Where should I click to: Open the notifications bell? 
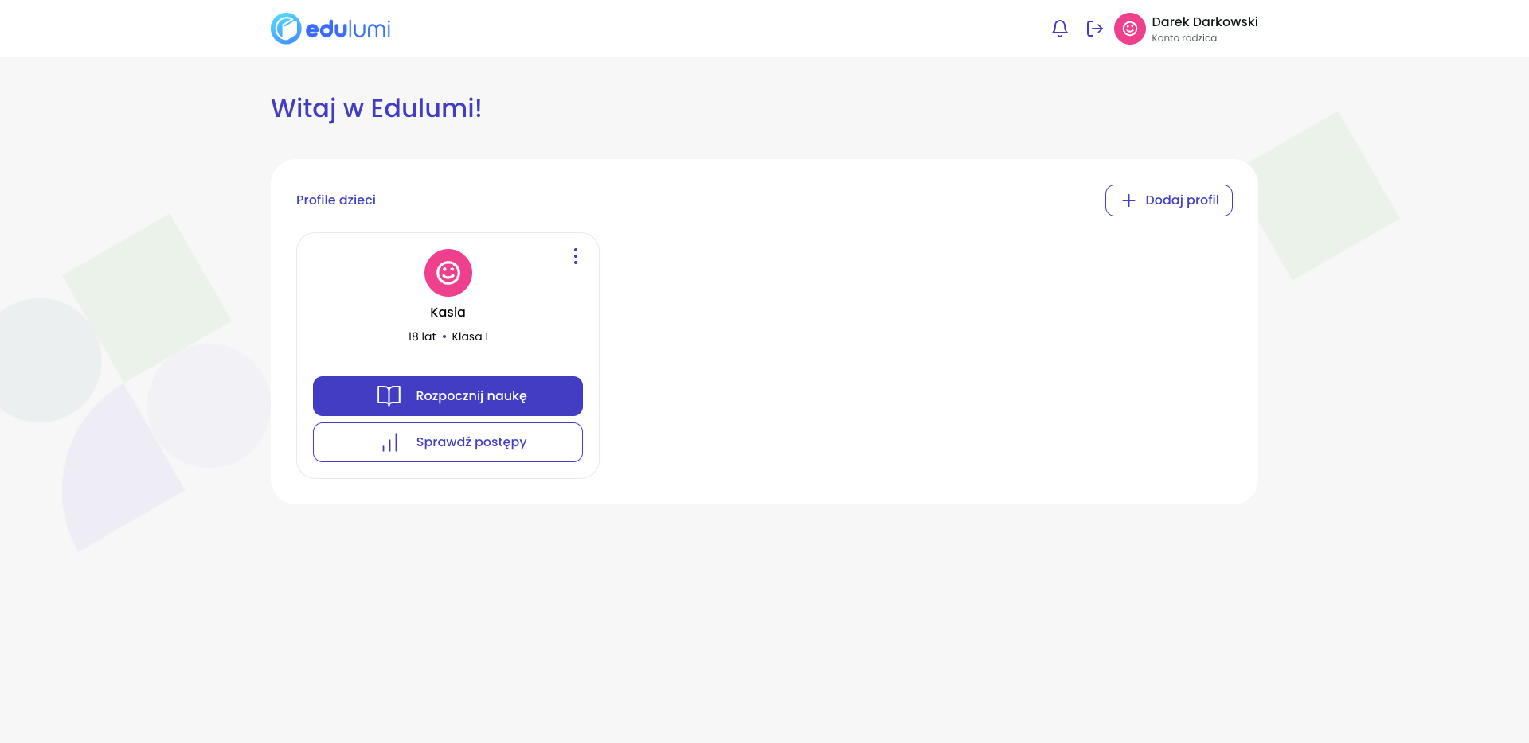[x=1059, y=29]
